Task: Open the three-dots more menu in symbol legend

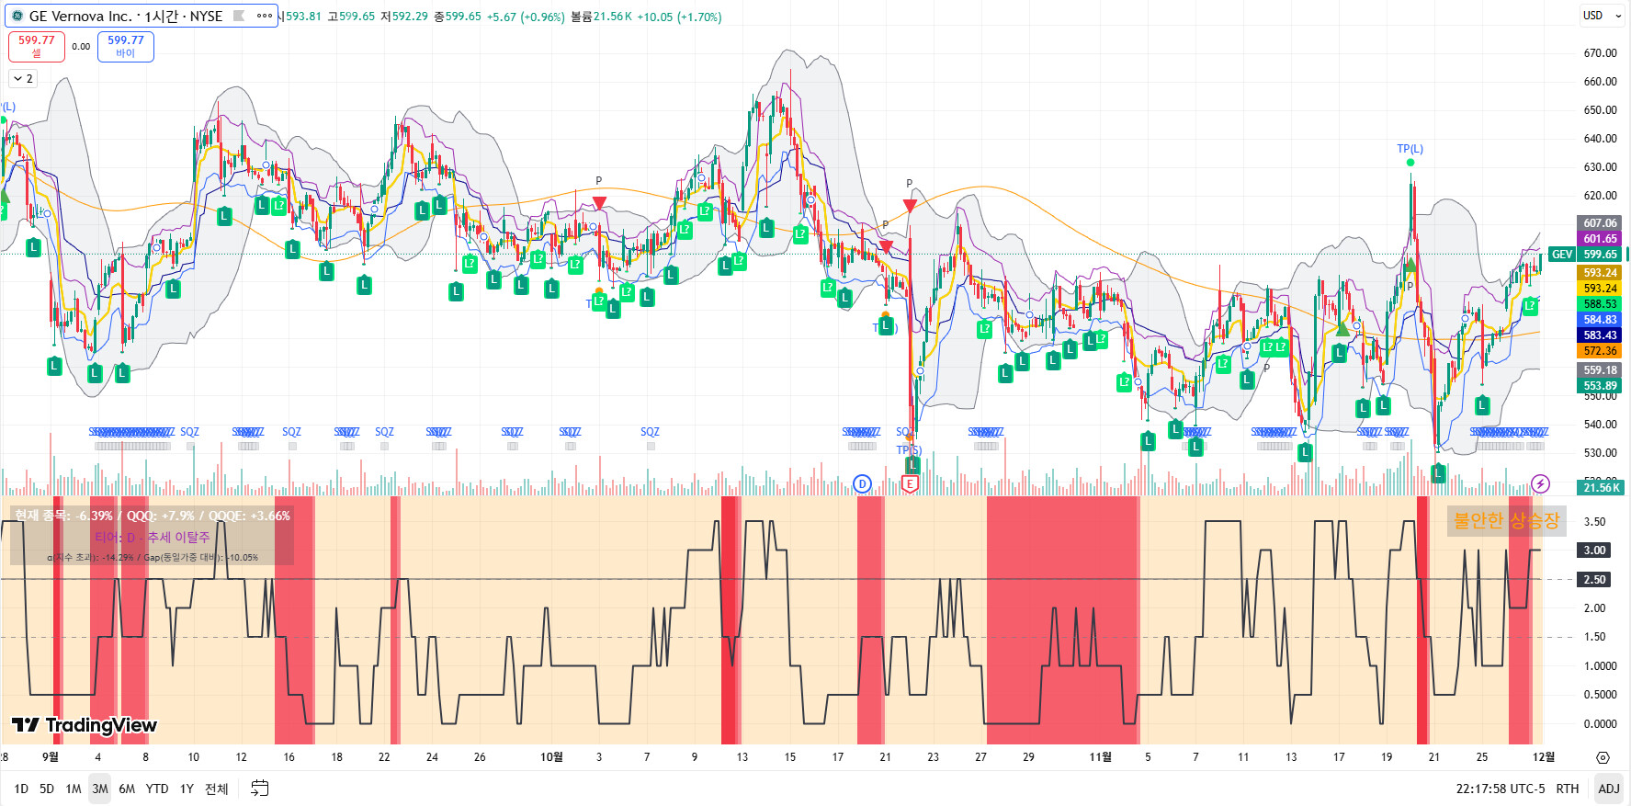Action: (265, 16)
